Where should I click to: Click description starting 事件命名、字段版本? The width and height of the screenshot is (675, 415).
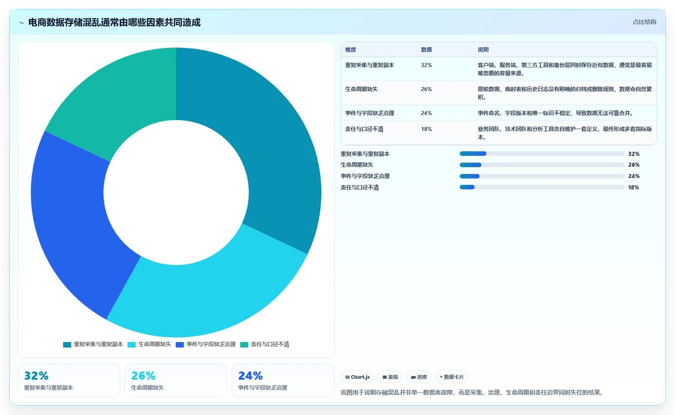click(555, 113)
